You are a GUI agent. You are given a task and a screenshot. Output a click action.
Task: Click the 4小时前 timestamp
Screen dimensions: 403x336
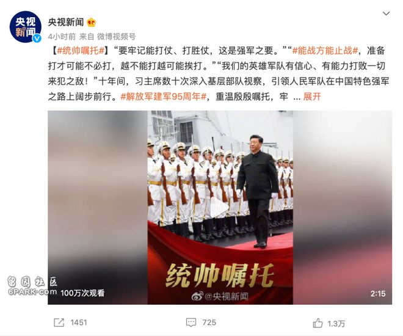pos(62,37)
